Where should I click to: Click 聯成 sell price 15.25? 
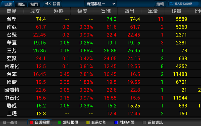click(134, 106)
